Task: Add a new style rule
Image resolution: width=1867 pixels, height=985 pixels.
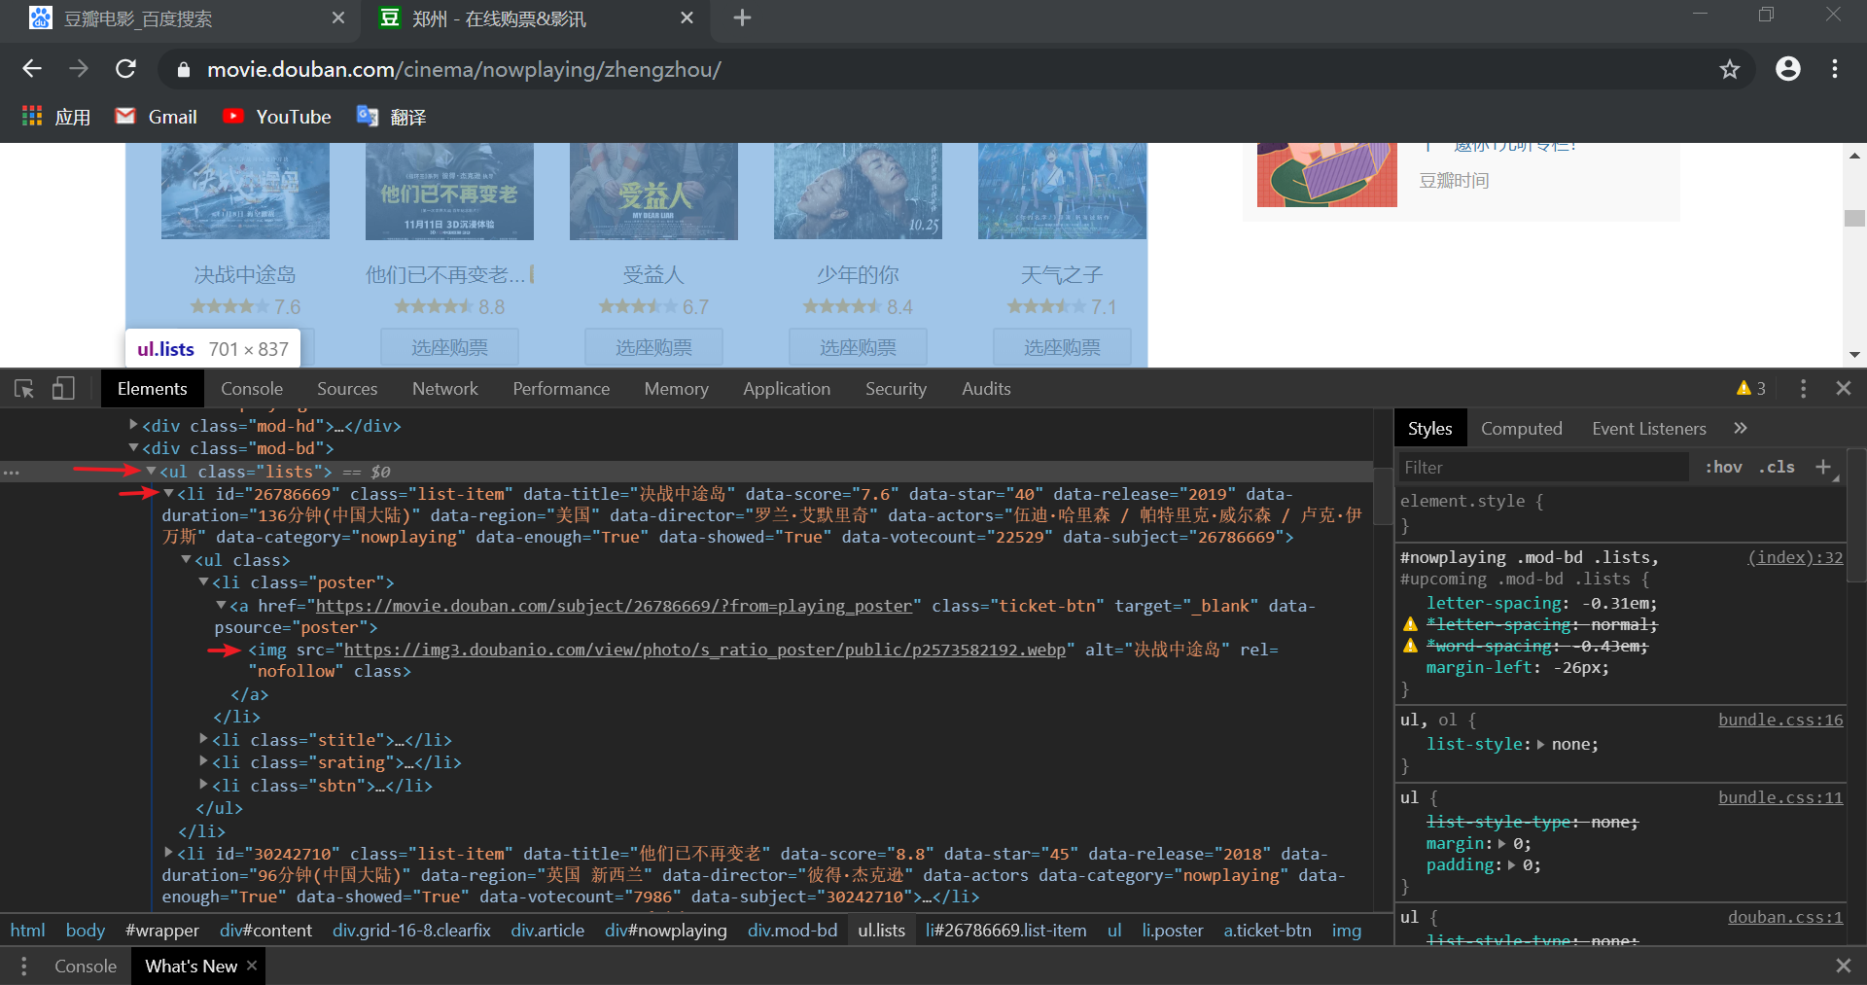Action: pos(1823,468)
